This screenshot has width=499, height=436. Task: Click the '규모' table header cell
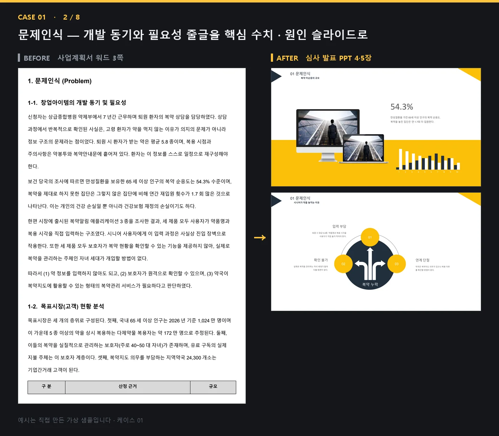pos(213,387)
